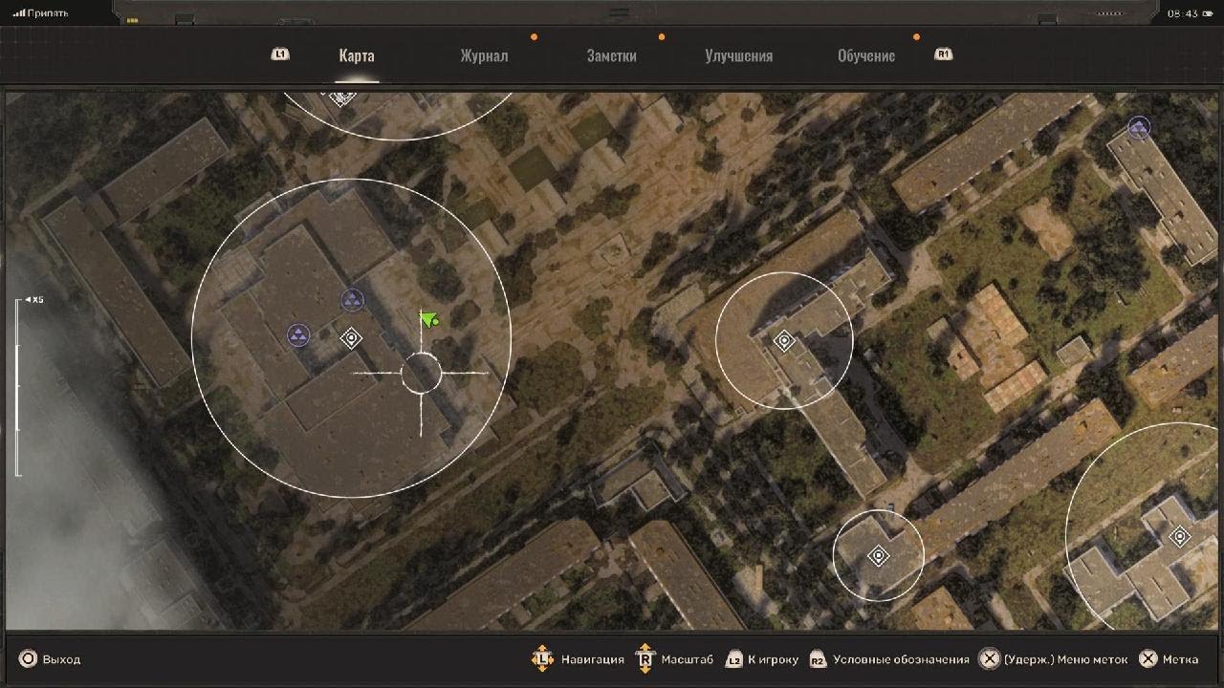Select the purple icon left of the large-circle diamond

tap(299, 335)
